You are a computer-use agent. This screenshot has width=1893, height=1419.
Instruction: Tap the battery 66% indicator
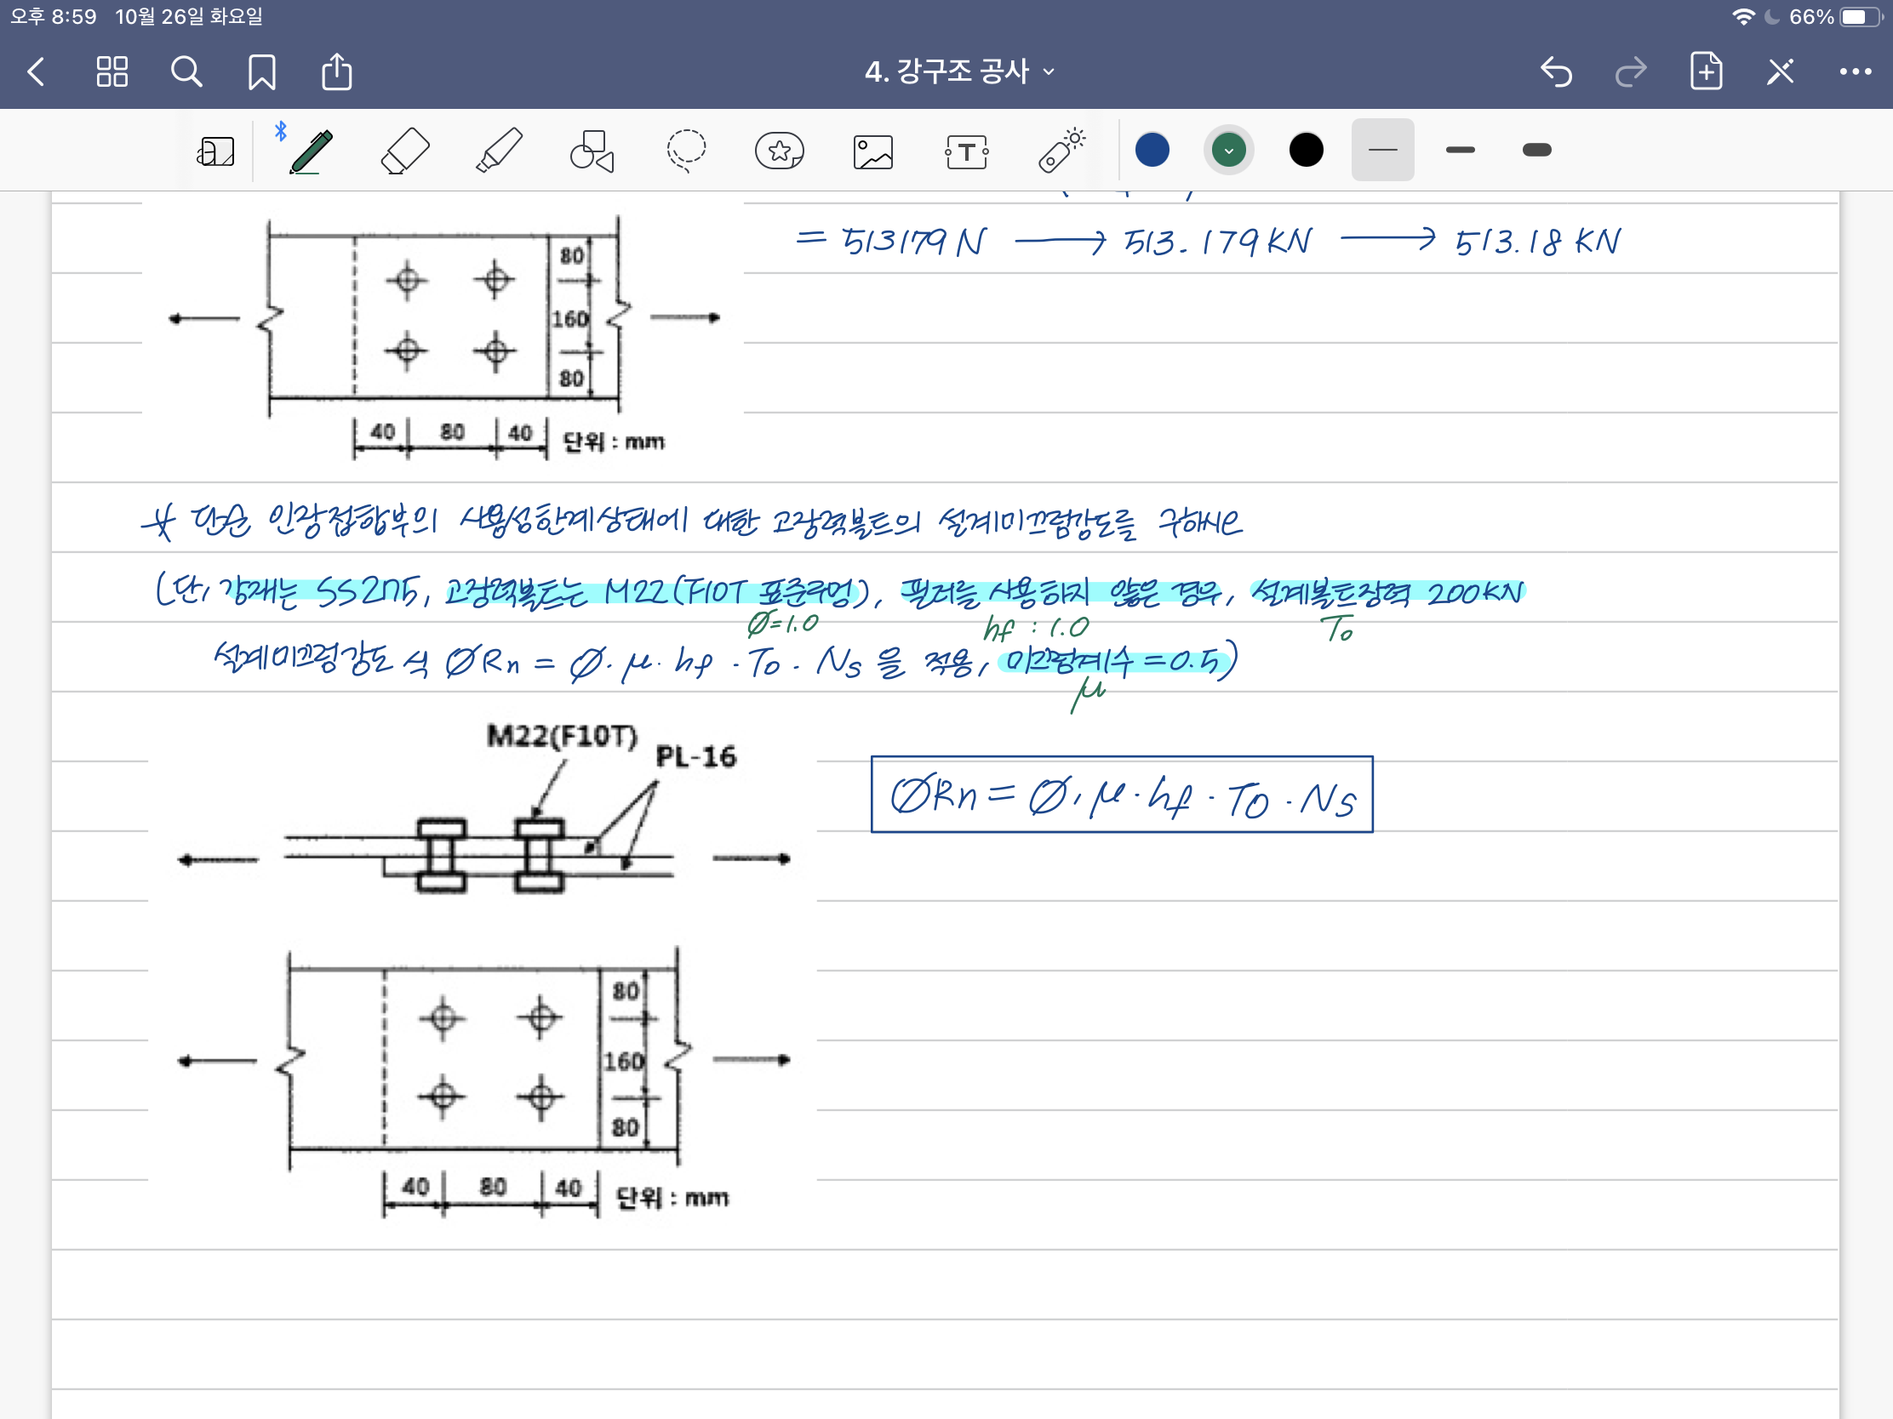pos(1837,17)
